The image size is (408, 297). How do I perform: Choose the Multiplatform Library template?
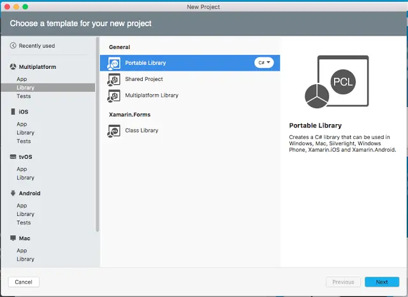coord(190,96)
